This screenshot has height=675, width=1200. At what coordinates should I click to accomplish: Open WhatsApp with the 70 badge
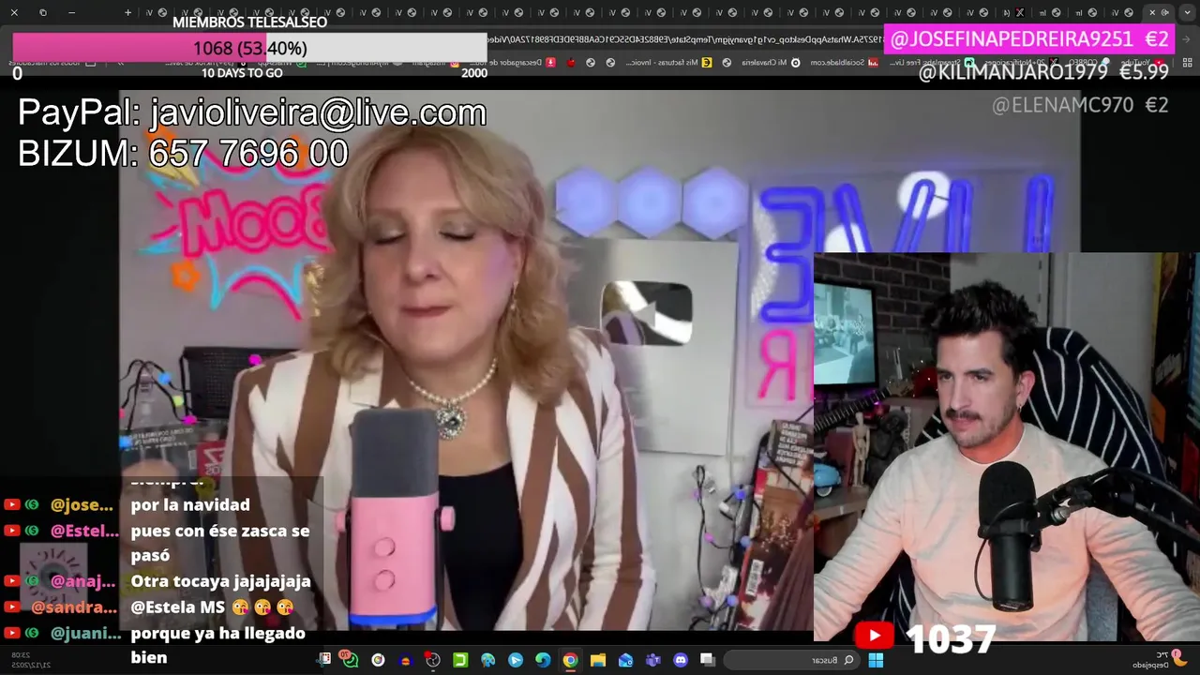[350, 659]
